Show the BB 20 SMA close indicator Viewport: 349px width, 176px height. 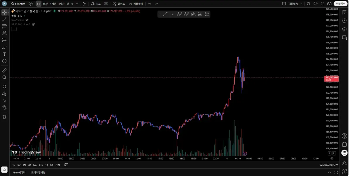[x=34, y=24]
